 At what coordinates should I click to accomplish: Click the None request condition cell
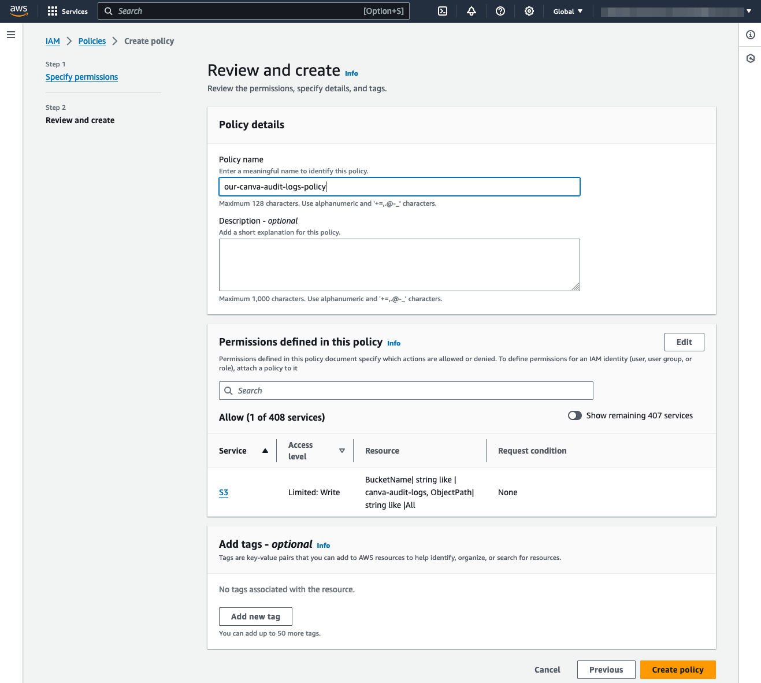(x=507, y=492)
